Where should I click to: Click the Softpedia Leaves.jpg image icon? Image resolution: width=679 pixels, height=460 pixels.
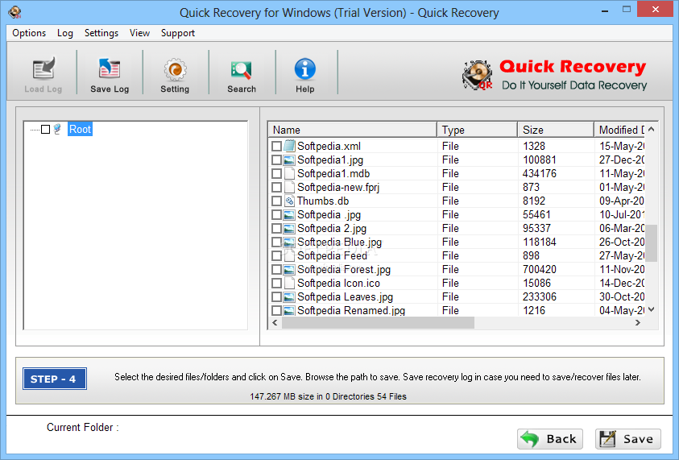[289, 297]
